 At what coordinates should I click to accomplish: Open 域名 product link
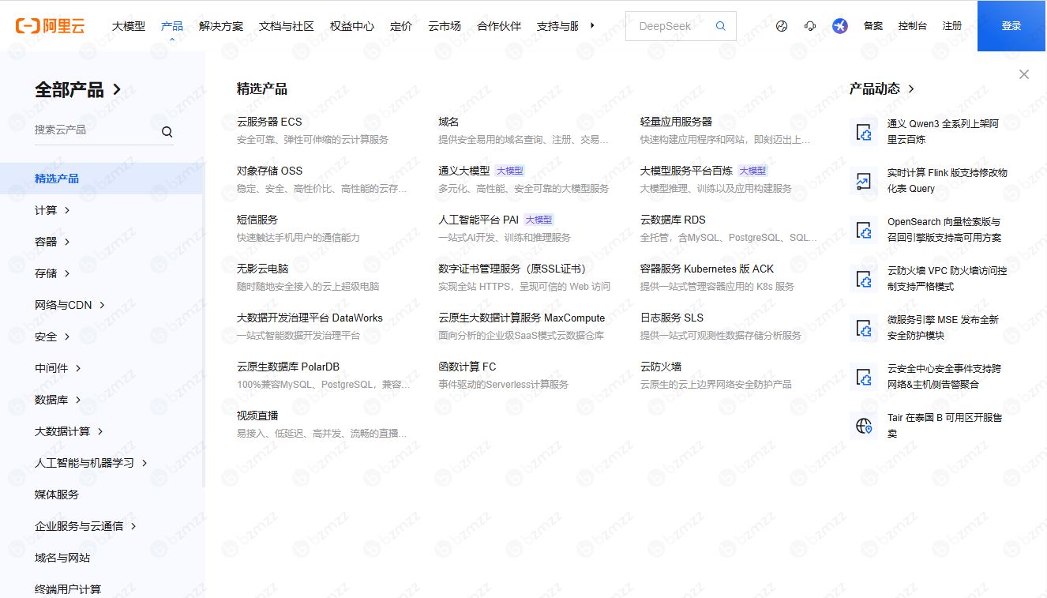point(449,122)
